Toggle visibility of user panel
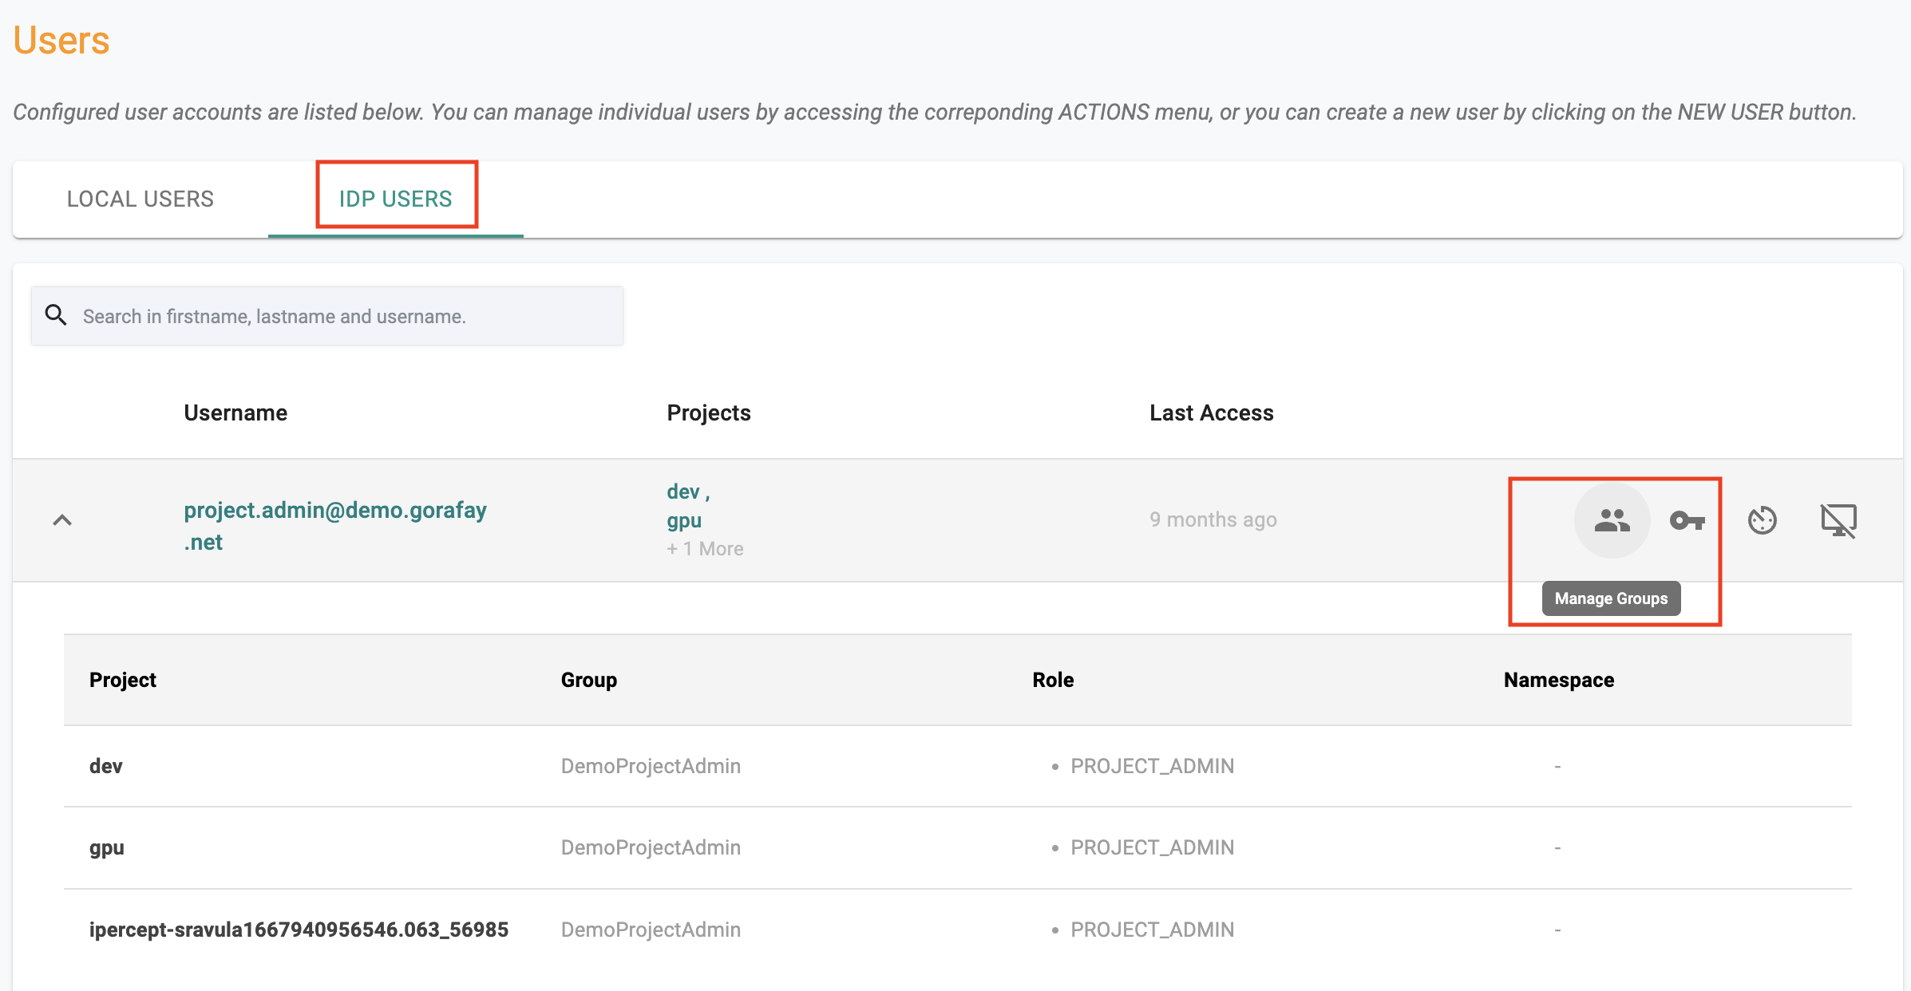Viewport: 1911px width, 991px height. point(63,519)
